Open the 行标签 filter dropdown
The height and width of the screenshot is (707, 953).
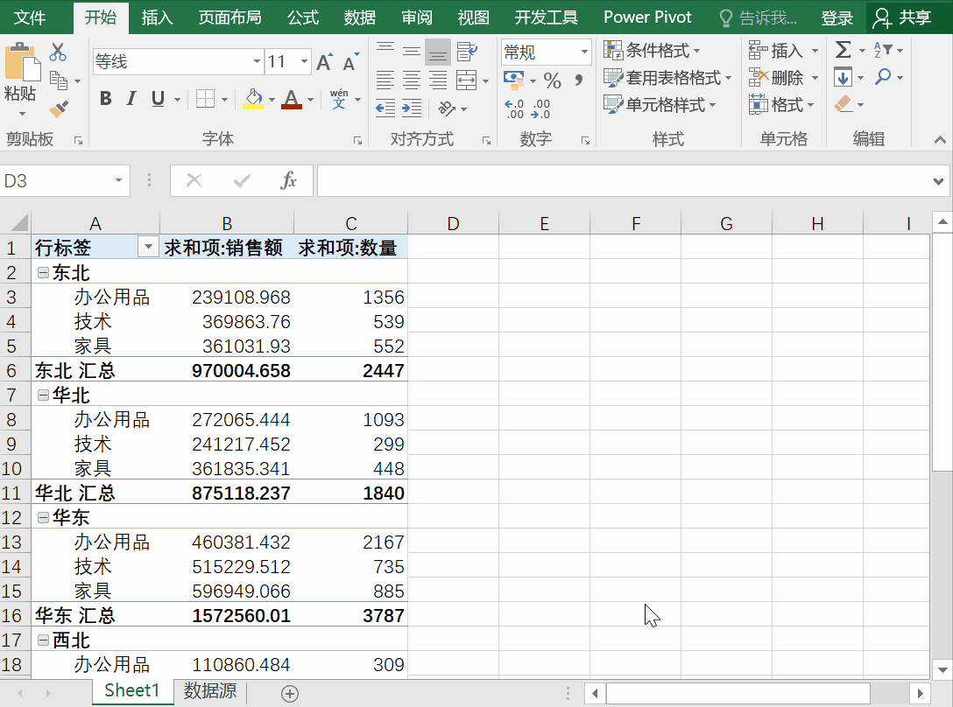[148, 248]
